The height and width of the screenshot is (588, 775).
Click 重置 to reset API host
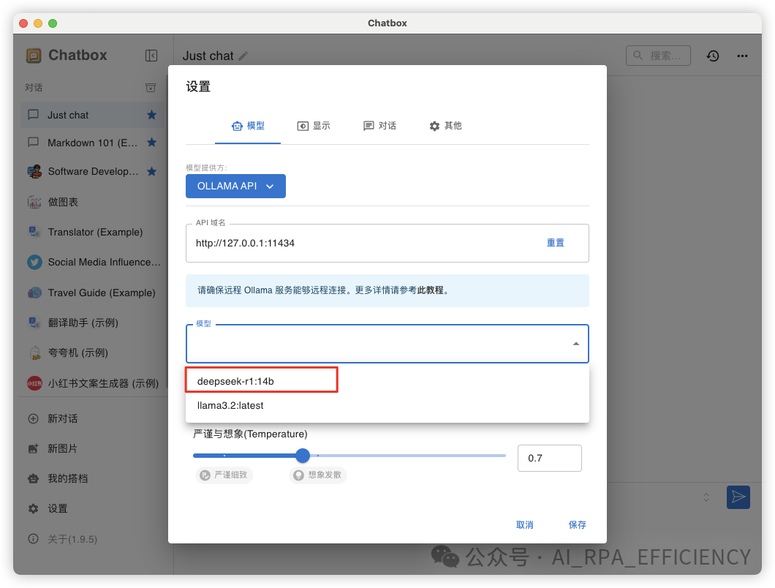pos(555,243)
